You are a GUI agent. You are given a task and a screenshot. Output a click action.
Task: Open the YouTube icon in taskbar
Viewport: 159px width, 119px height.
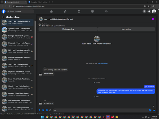(x=113, y=117)
